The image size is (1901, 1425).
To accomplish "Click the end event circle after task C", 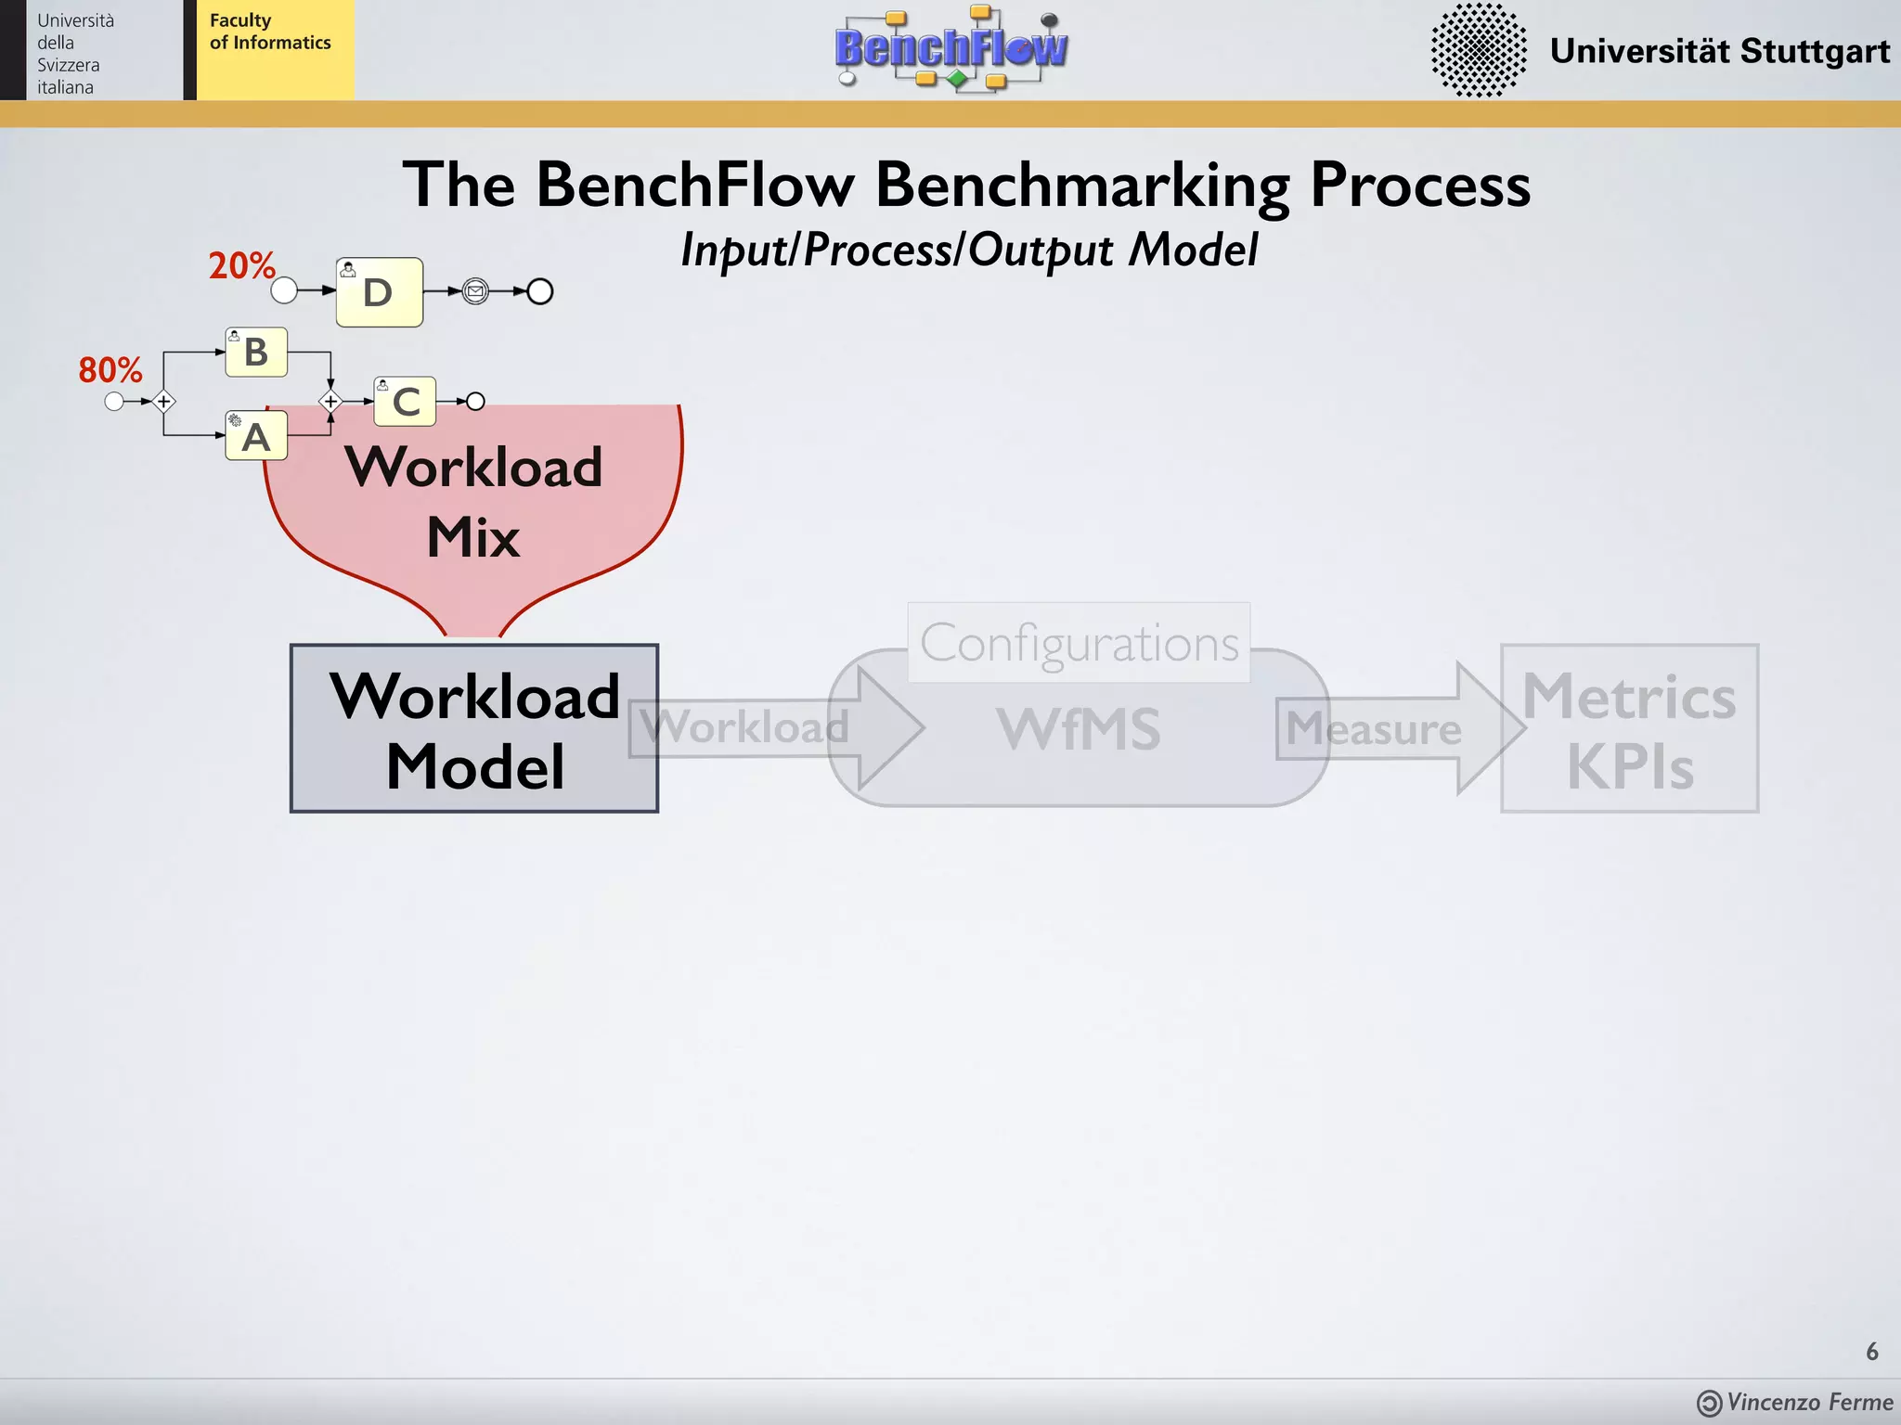I will tap(475, 402).
